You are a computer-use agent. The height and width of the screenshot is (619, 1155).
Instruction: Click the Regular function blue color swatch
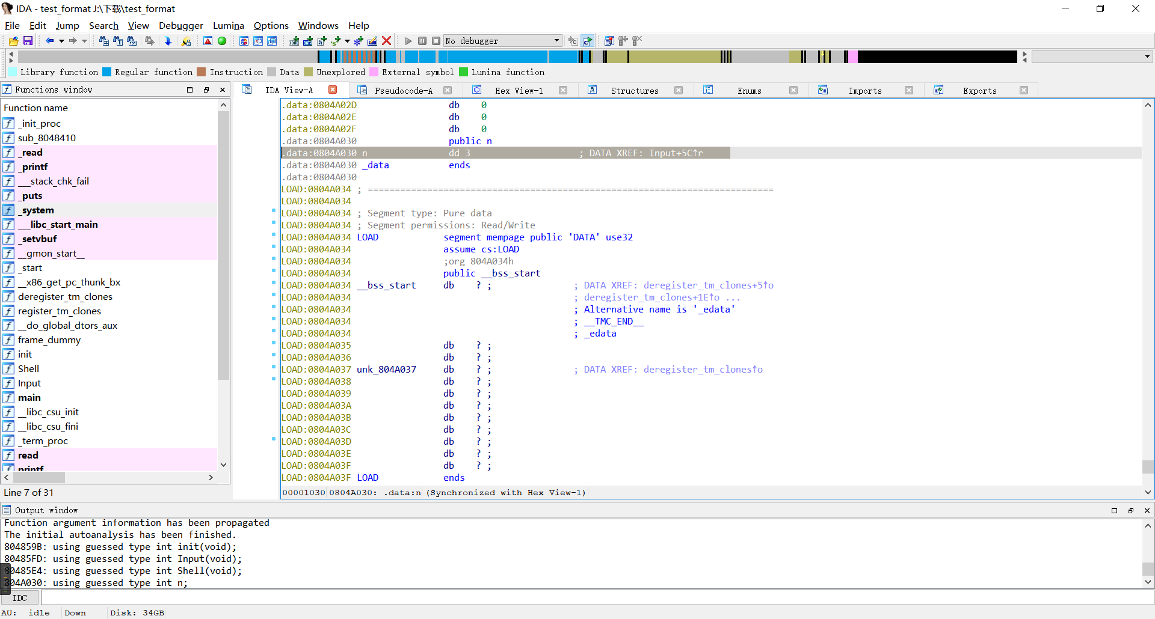coord(107,72)
